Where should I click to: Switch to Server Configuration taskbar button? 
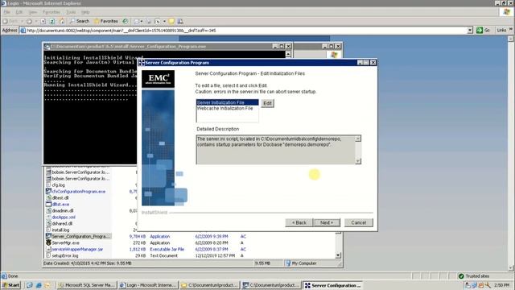tap(332, 285)
